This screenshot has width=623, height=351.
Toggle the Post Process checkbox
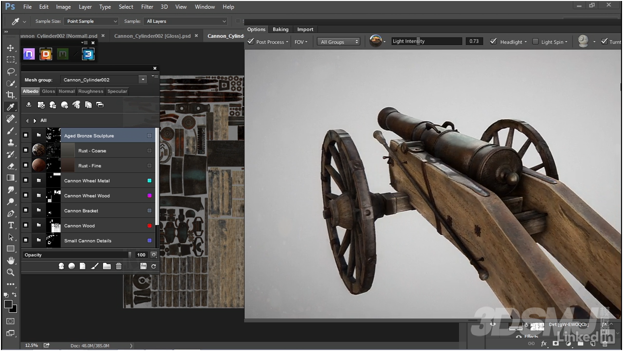[251, 42]
